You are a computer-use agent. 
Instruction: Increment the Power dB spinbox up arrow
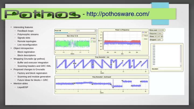(95, 30)
